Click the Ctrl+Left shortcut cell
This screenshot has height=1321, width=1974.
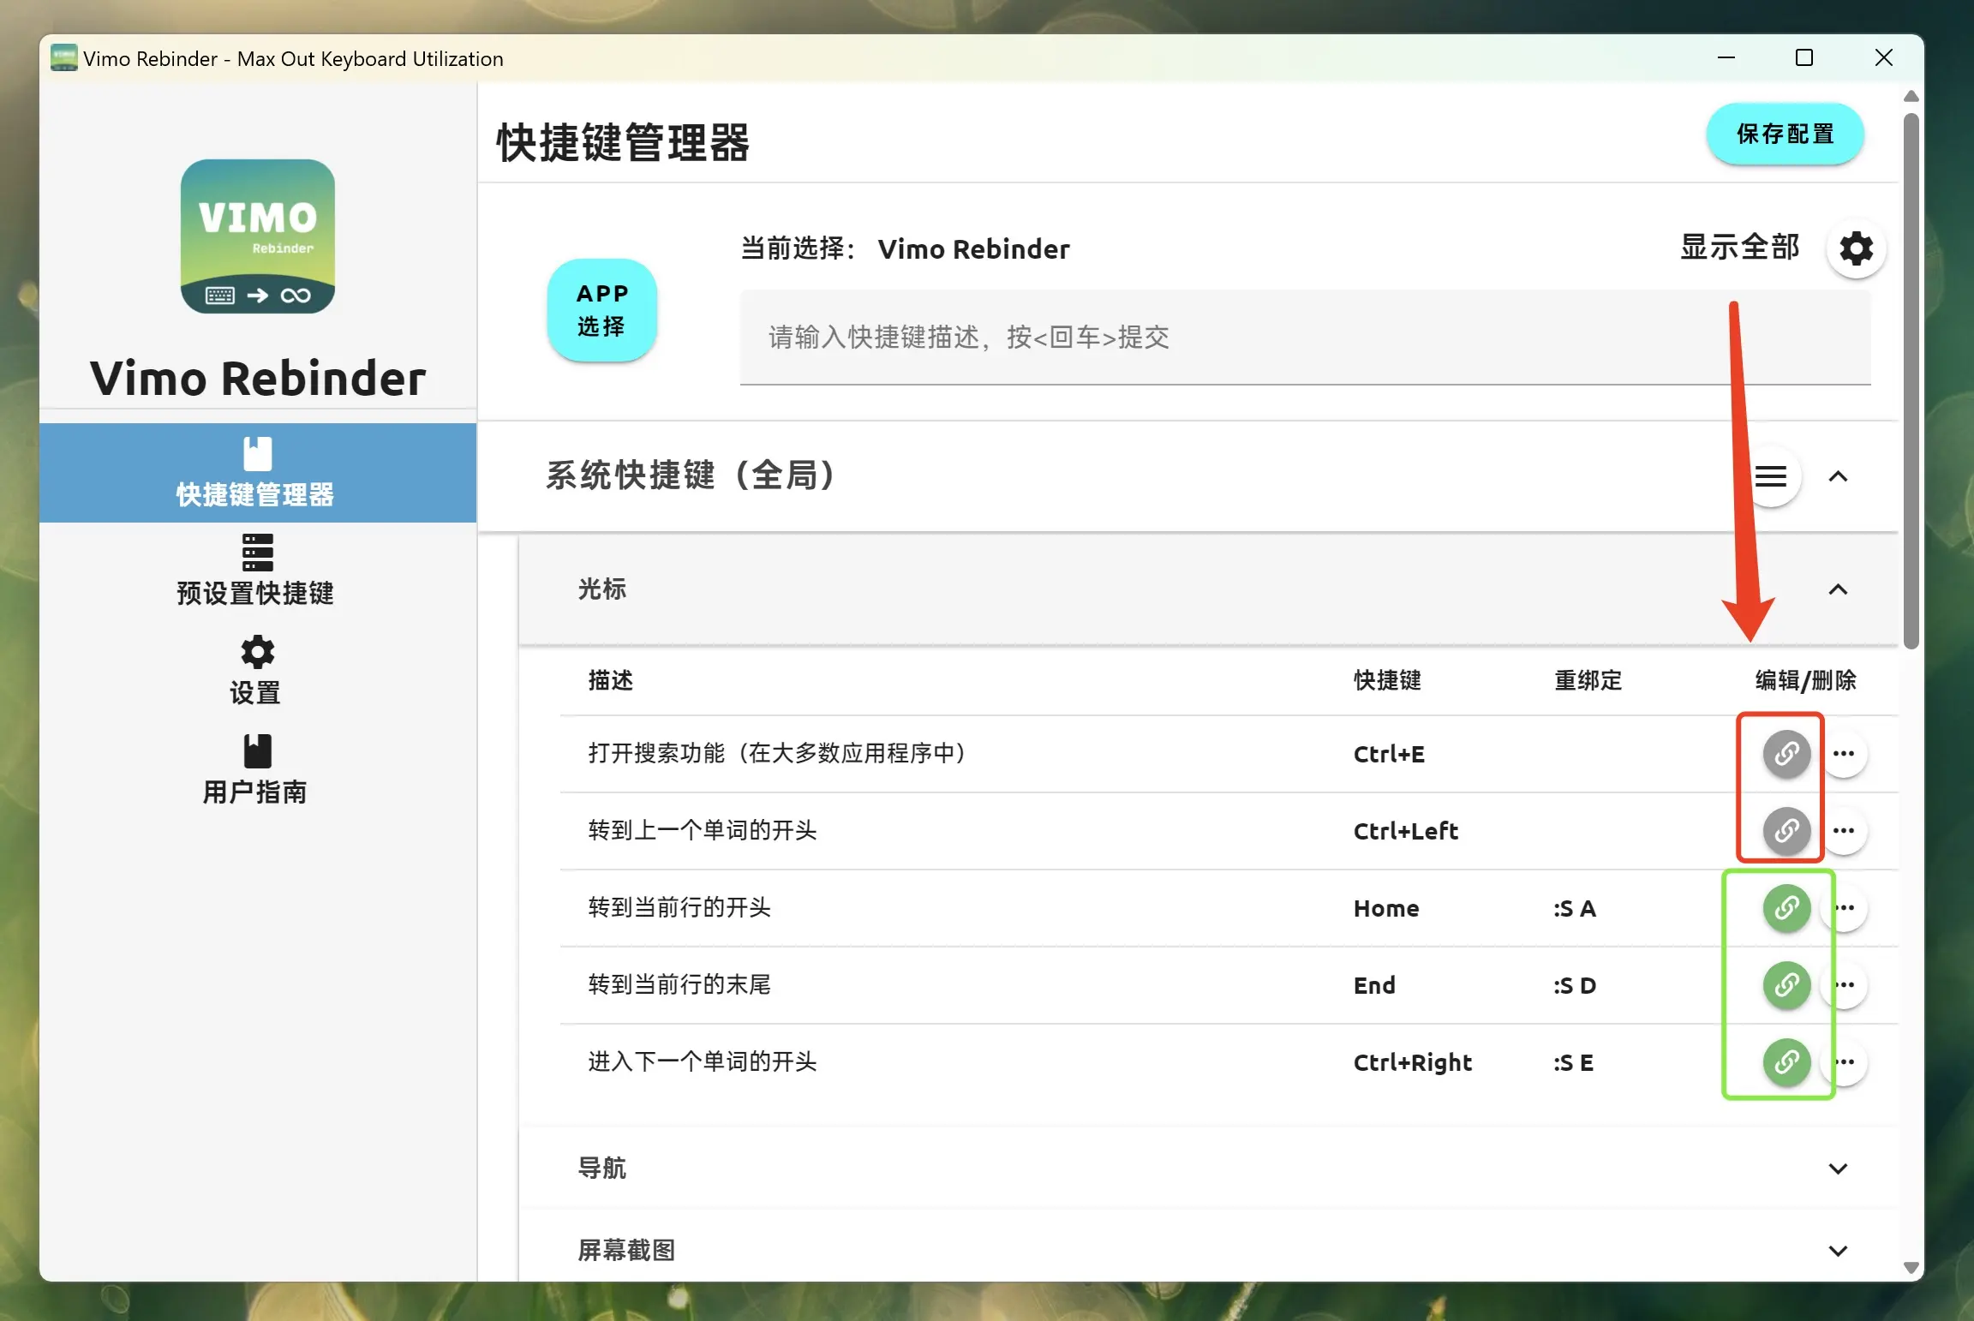pyautogui.click(x=1406, y=832)
